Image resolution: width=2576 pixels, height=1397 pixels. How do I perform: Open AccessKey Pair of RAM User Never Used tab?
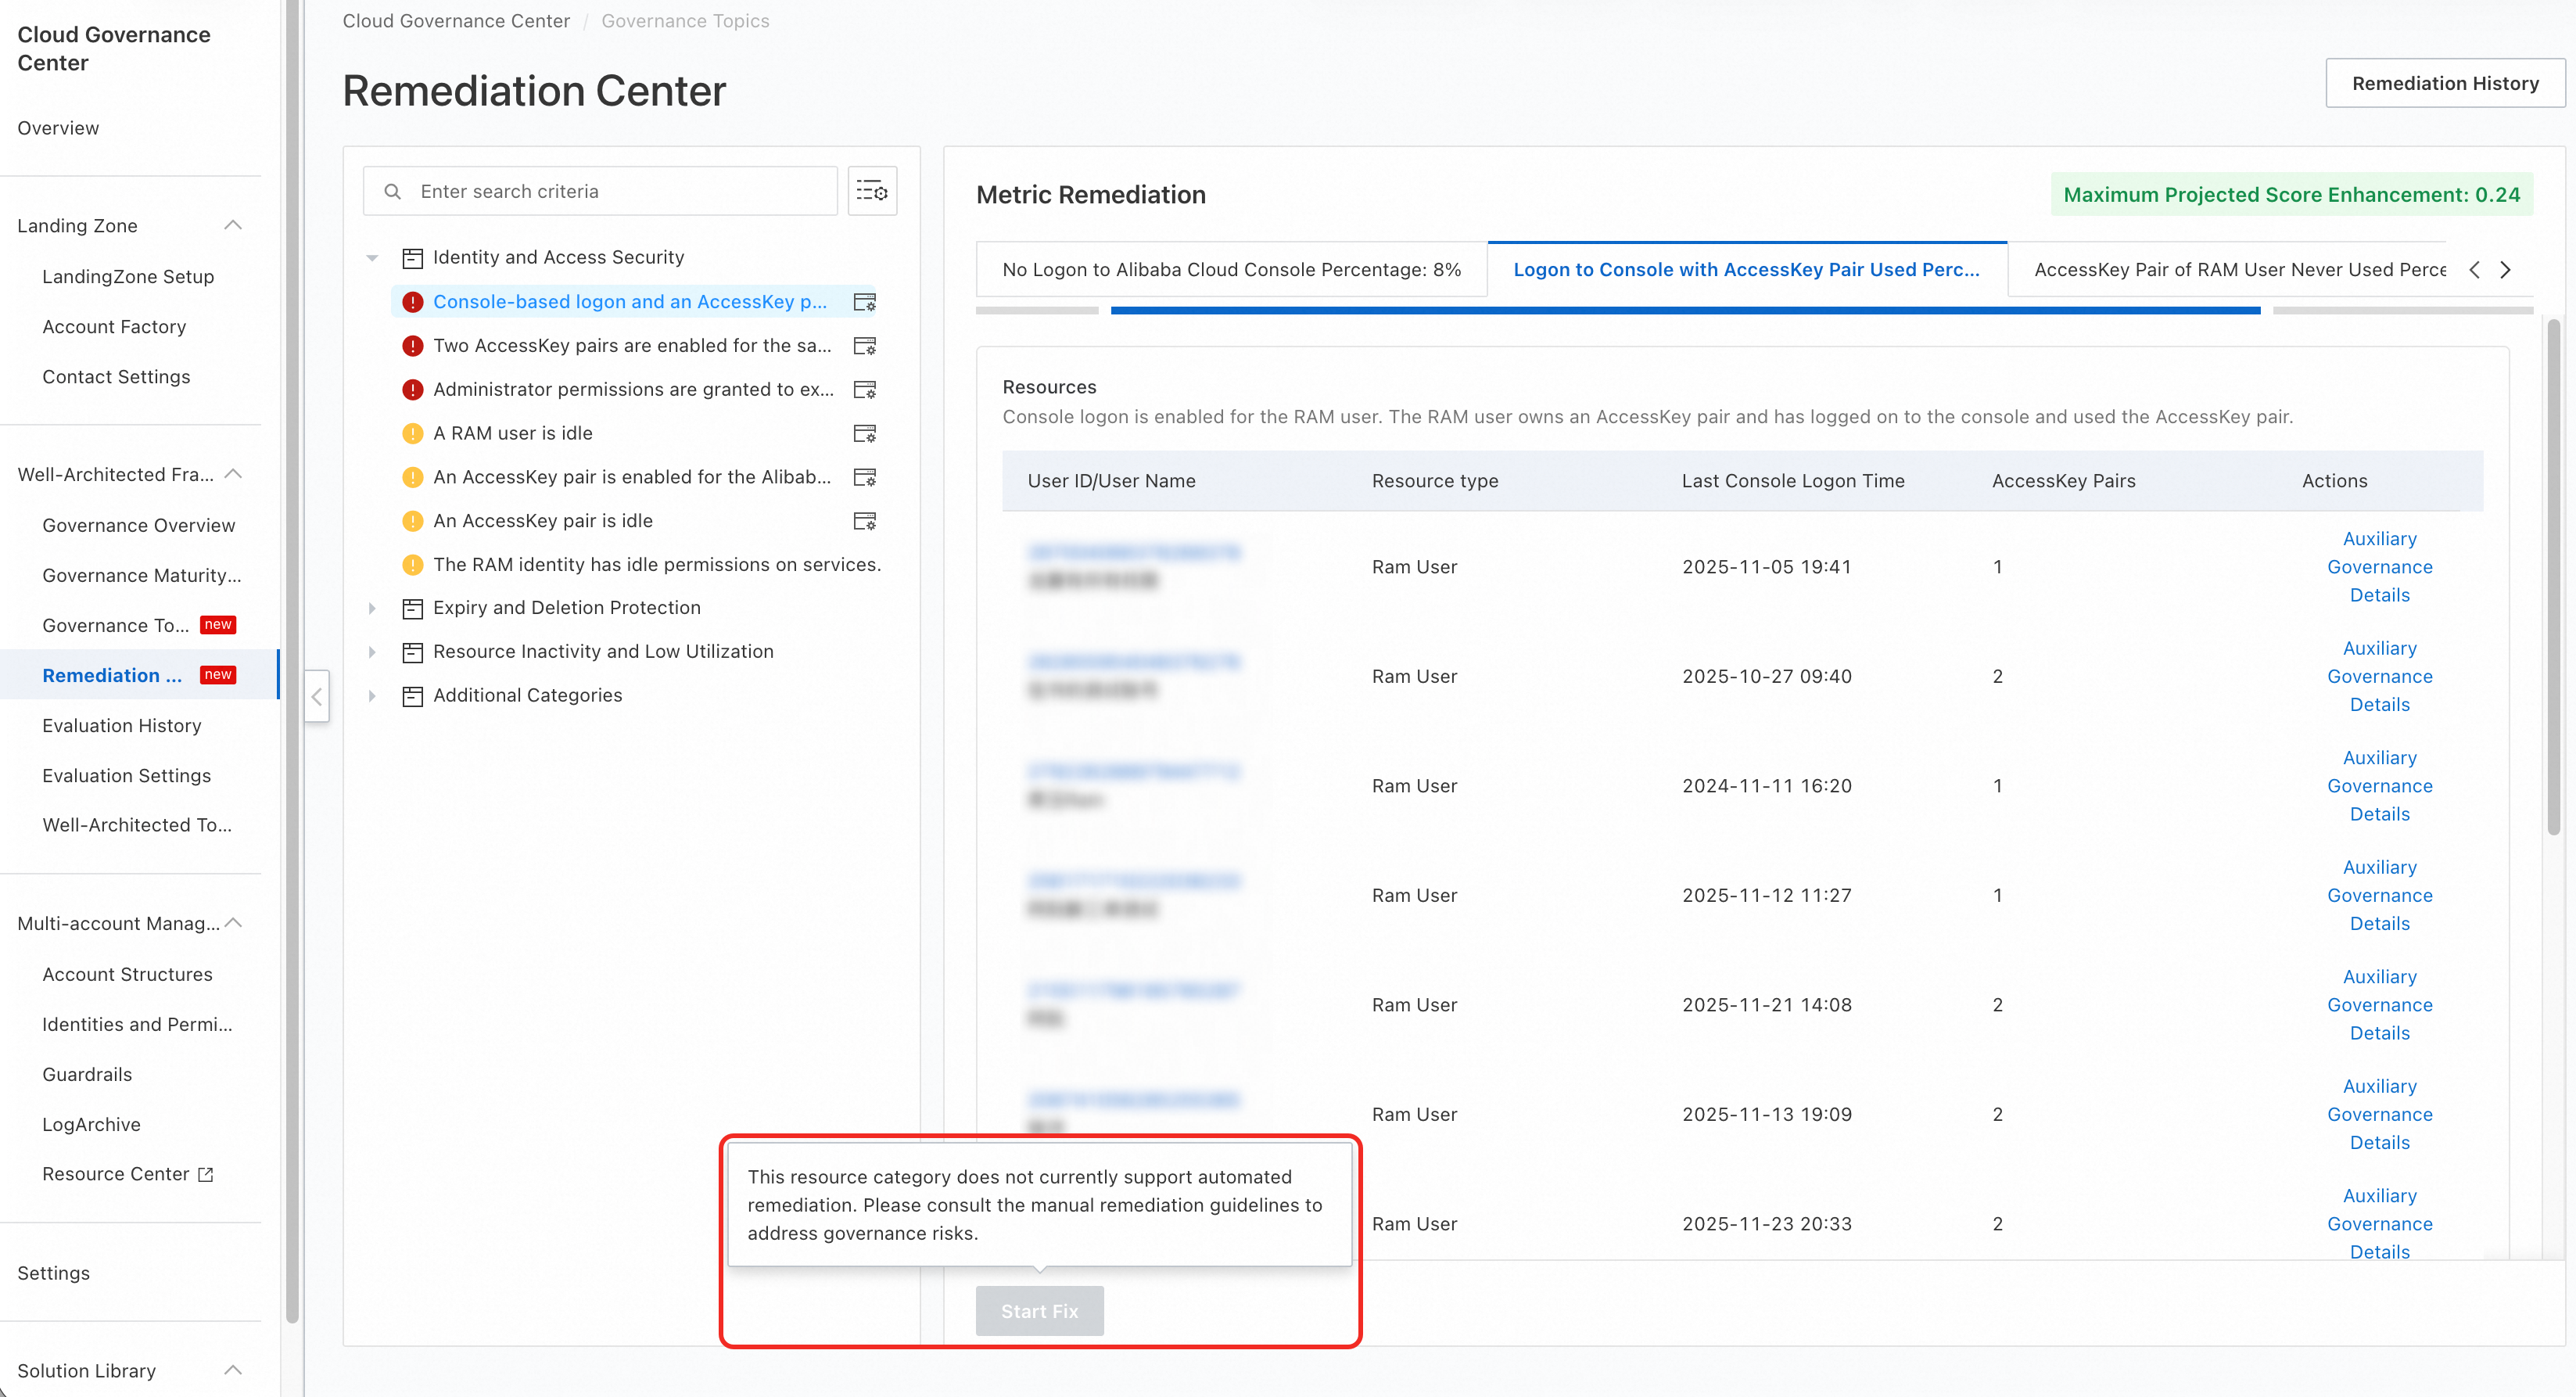2238,270
